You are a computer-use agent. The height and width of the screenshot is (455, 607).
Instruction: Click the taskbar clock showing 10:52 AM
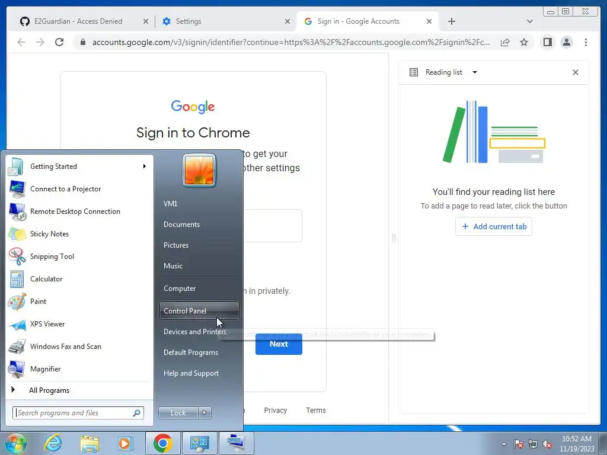(x=576, y=444)
